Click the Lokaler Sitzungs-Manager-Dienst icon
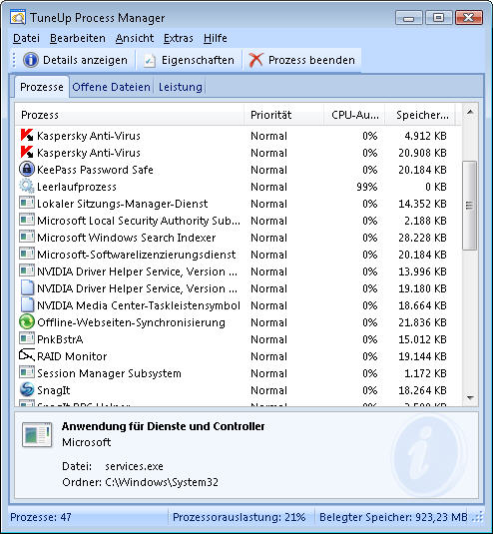The width and height of the screenshot is (493, 534). pos(27,204)
